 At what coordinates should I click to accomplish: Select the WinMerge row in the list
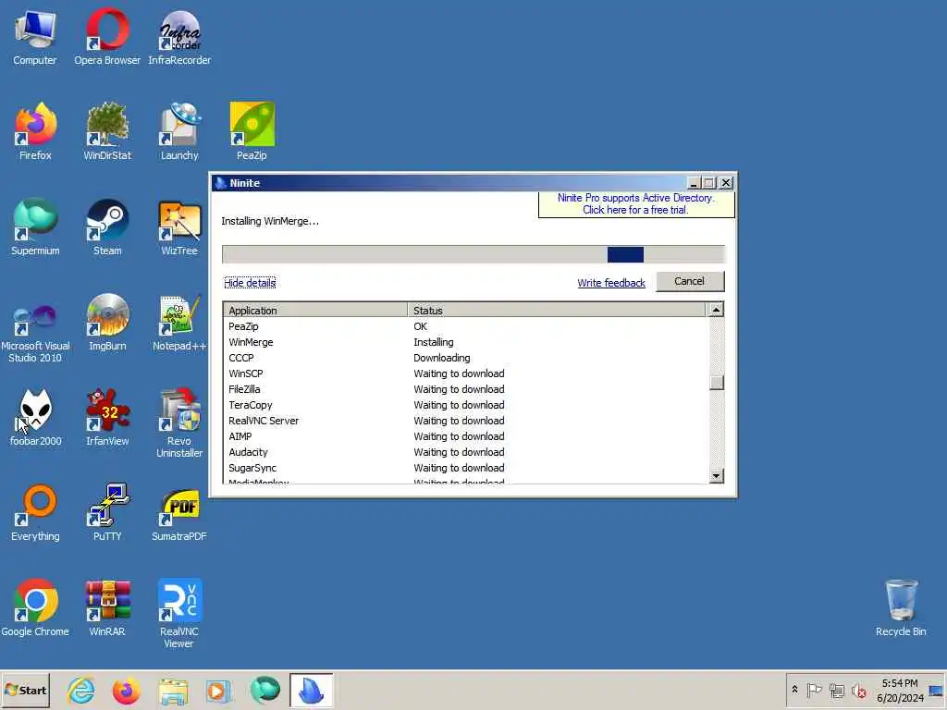(x=465, y=342)
